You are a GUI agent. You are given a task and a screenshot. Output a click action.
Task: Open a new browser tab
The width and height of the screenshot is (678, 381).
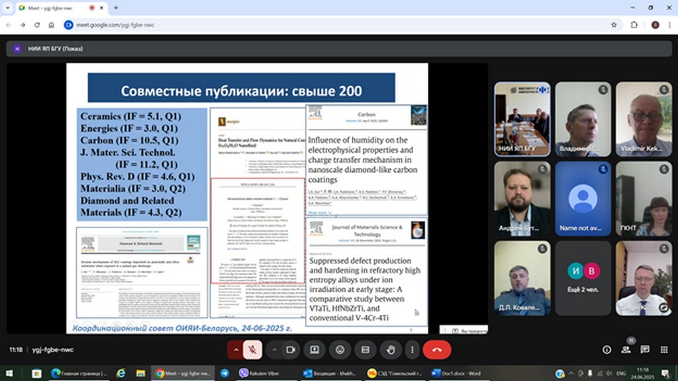(116, 8)
